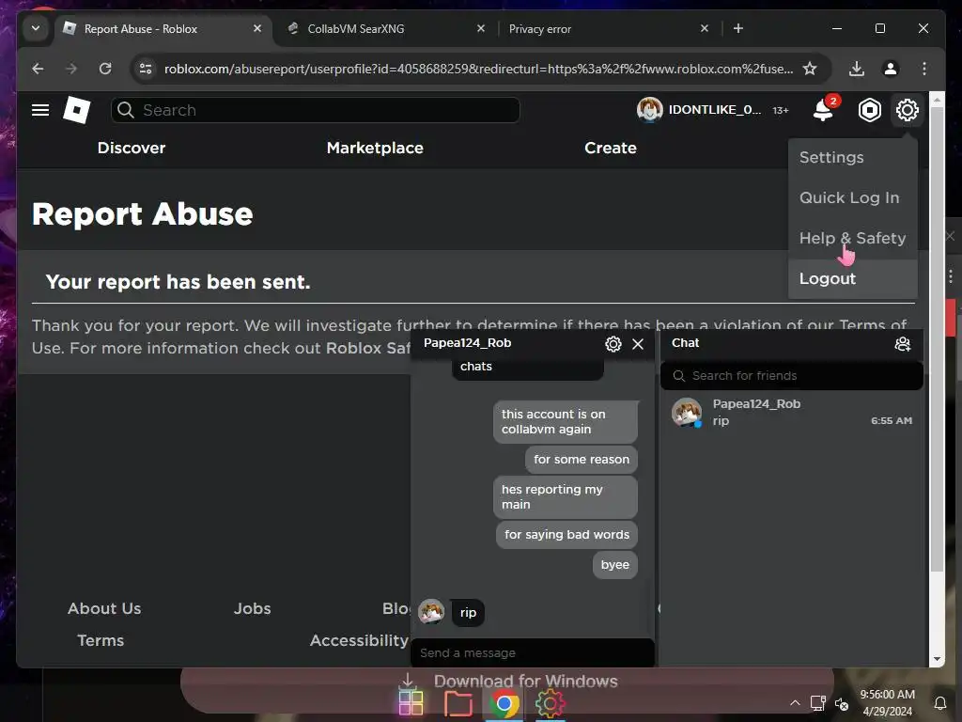
Task: Click the Roblox logo home icon
Action: pos(77,110)
